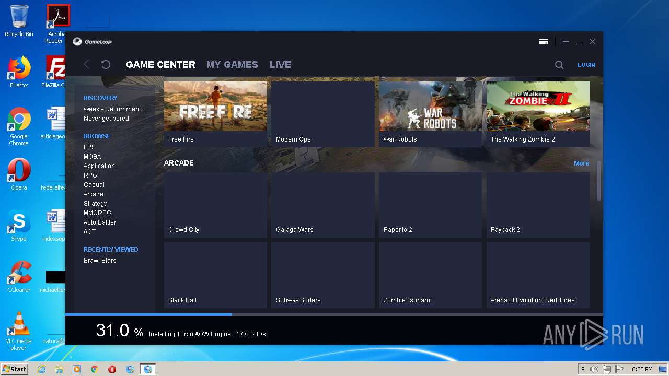Browse the Application category
Viewport: 669px width, 376px height.
(99, 166)
